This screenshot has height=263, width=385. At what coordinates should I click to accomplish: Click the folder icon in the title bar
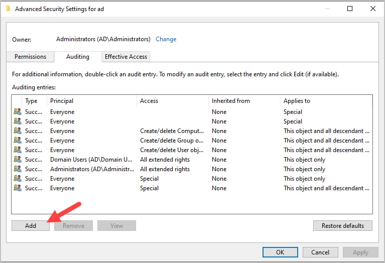pos(8,9)
